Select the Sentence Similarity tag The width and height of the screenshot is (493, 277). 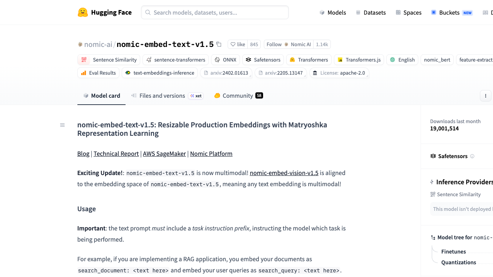coord(109,60)
